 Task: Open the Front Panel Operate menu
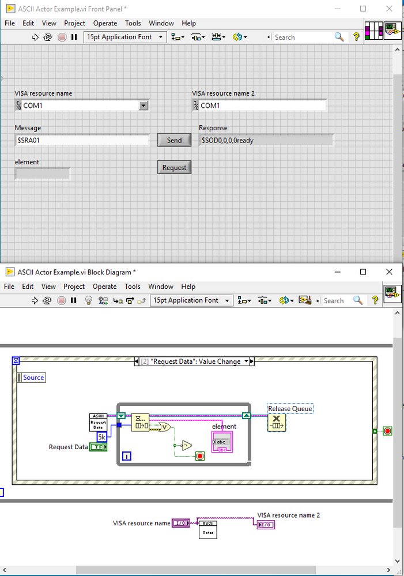point(105,23)
